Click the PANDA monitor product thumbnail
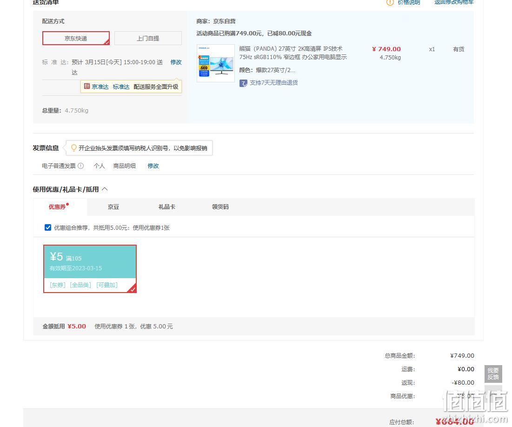512x427 pixels. pyautogui.click(x=216, y=63)
